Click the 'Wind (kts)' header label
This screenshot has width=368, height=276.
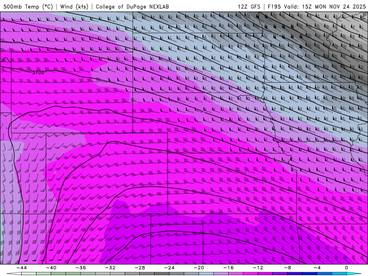[74, 6]
